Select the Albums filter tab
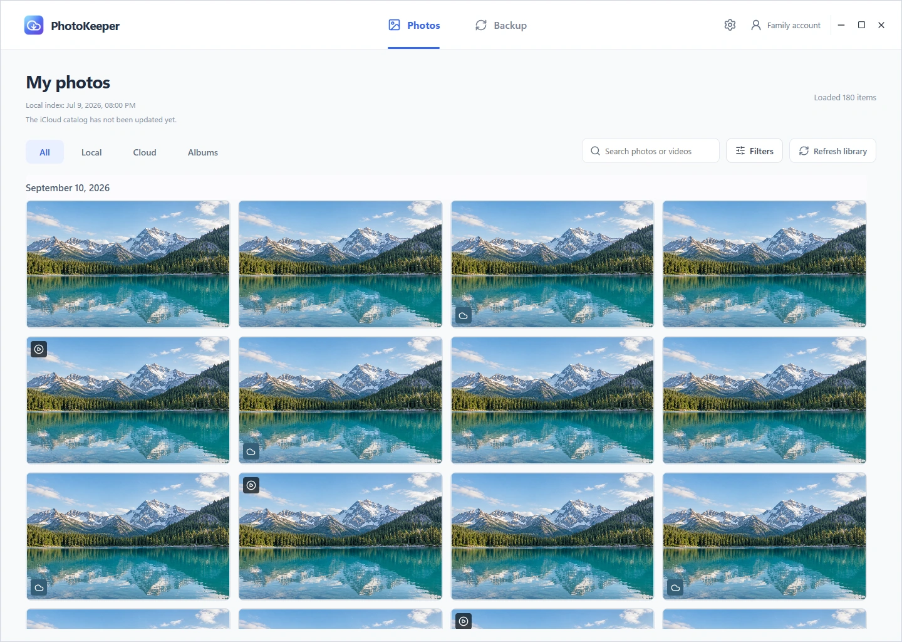 (203, 152)
